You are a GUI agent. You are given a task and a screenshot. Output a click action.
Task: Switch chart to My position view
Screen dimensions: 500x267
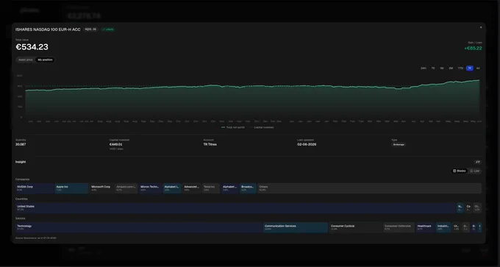tap(45, 60)
